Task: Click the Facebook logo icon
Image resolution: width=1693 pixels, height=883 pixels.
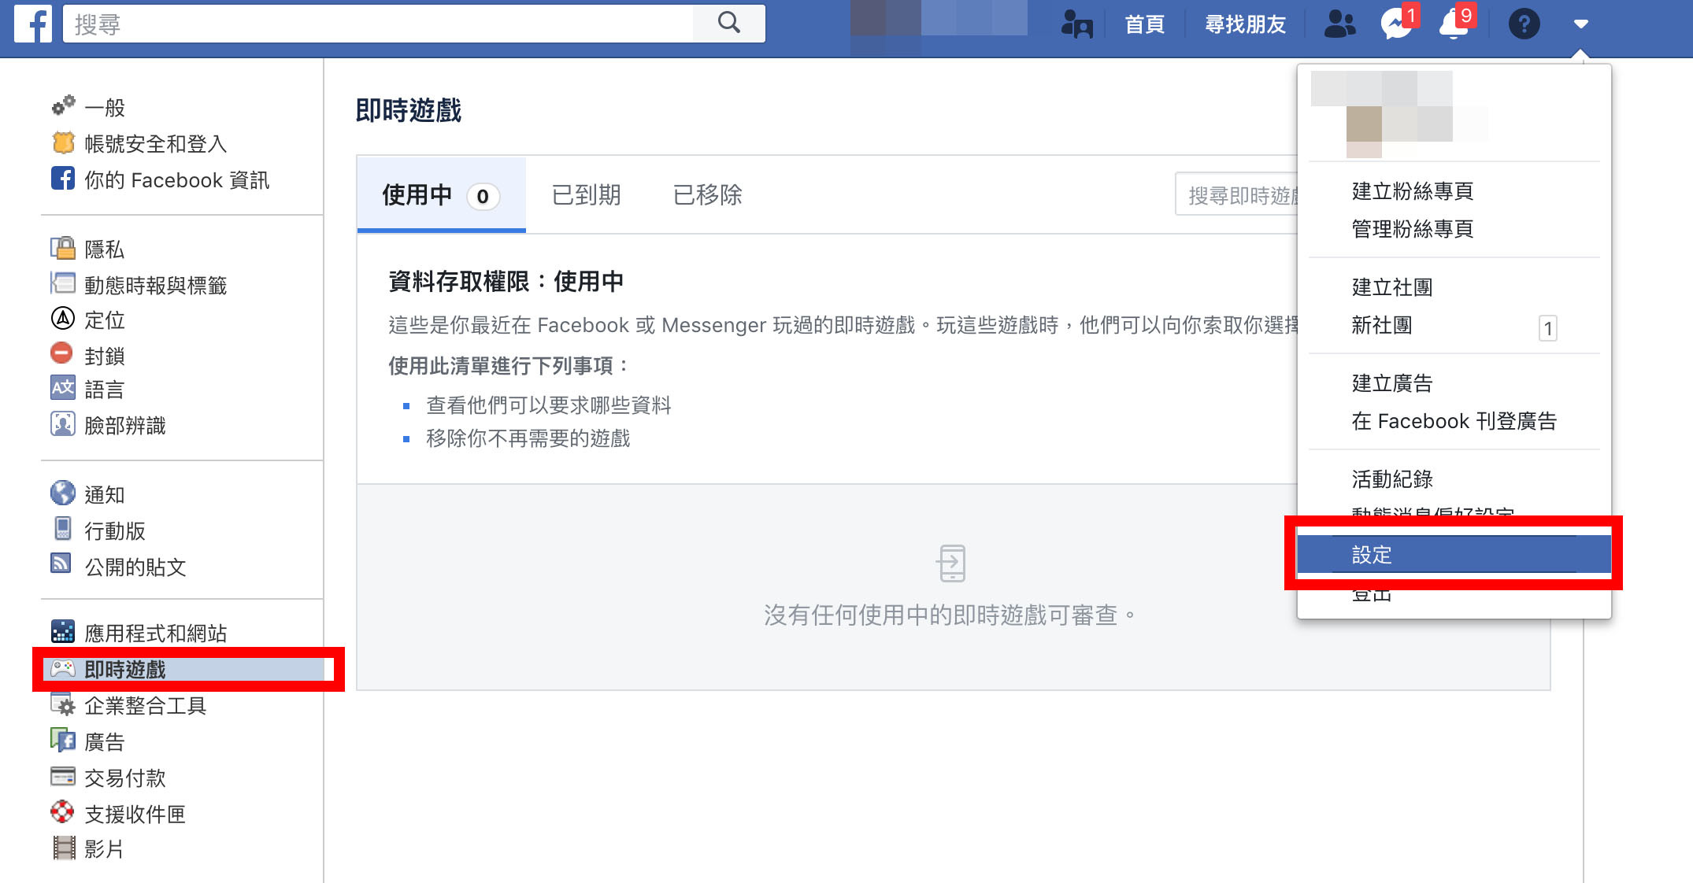Action: tap(33, 24)
